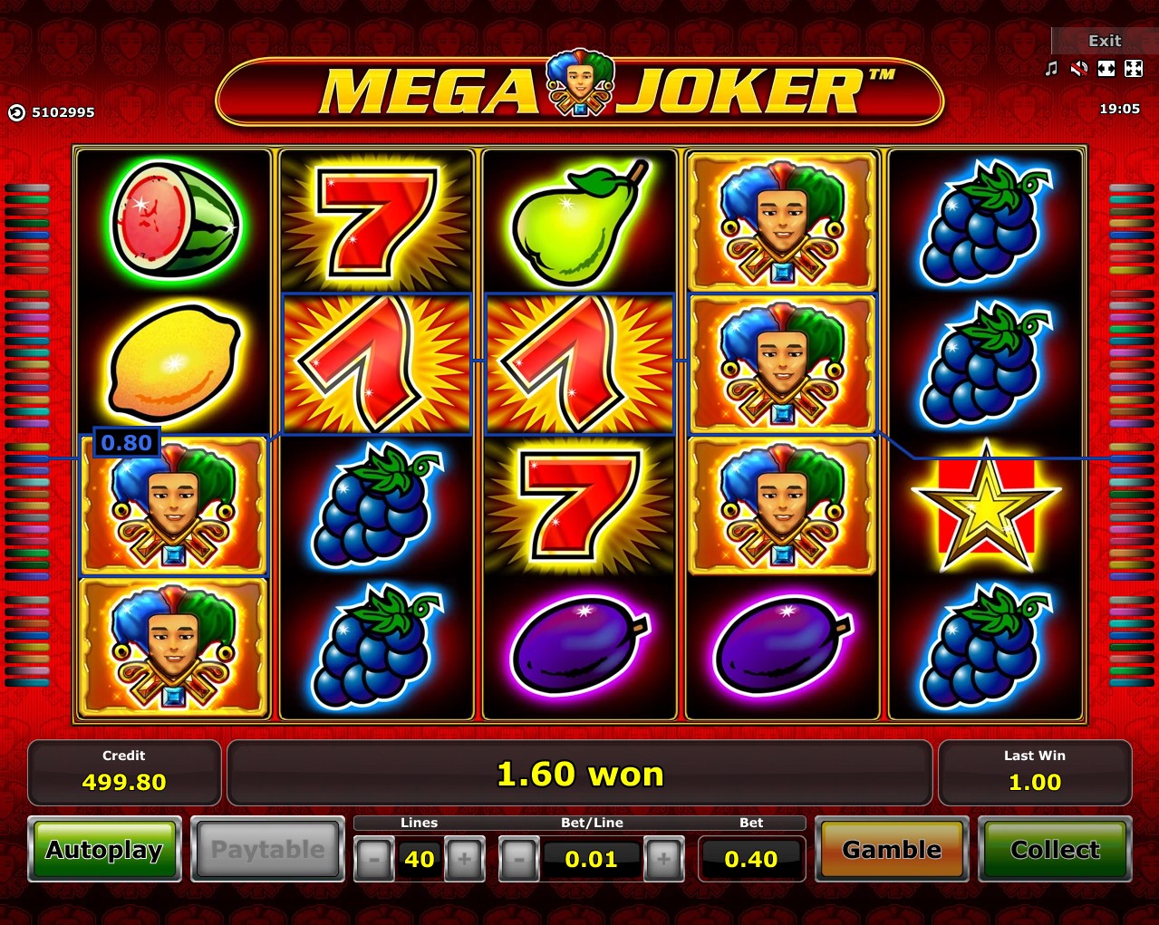Toggle fullscreen with four-arrows icon
The height and width of the screenshot is (925, 1159).
tap(1133, 69)
